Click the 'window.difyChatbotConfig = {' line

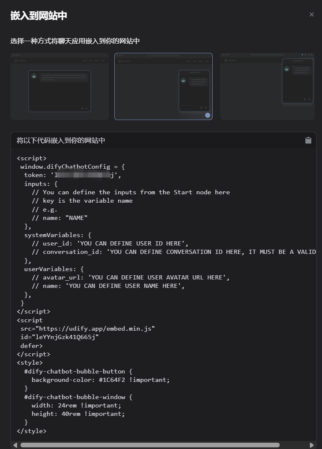click(x=72, y=167)
